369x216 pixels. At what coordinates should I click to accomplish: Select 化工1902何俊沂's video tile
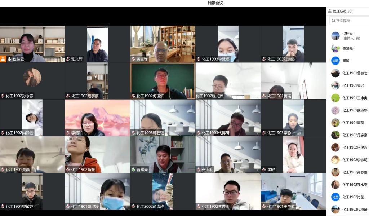pyautogui.click(x=163, y=81)
